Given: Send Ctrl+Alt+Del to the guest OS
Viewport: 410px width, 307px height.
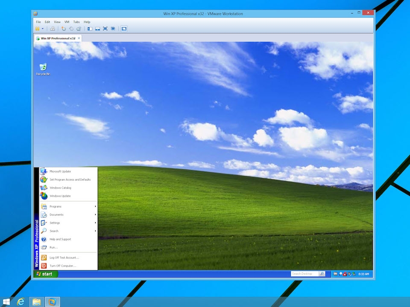Looking at the screenshot, I should 52,29.
